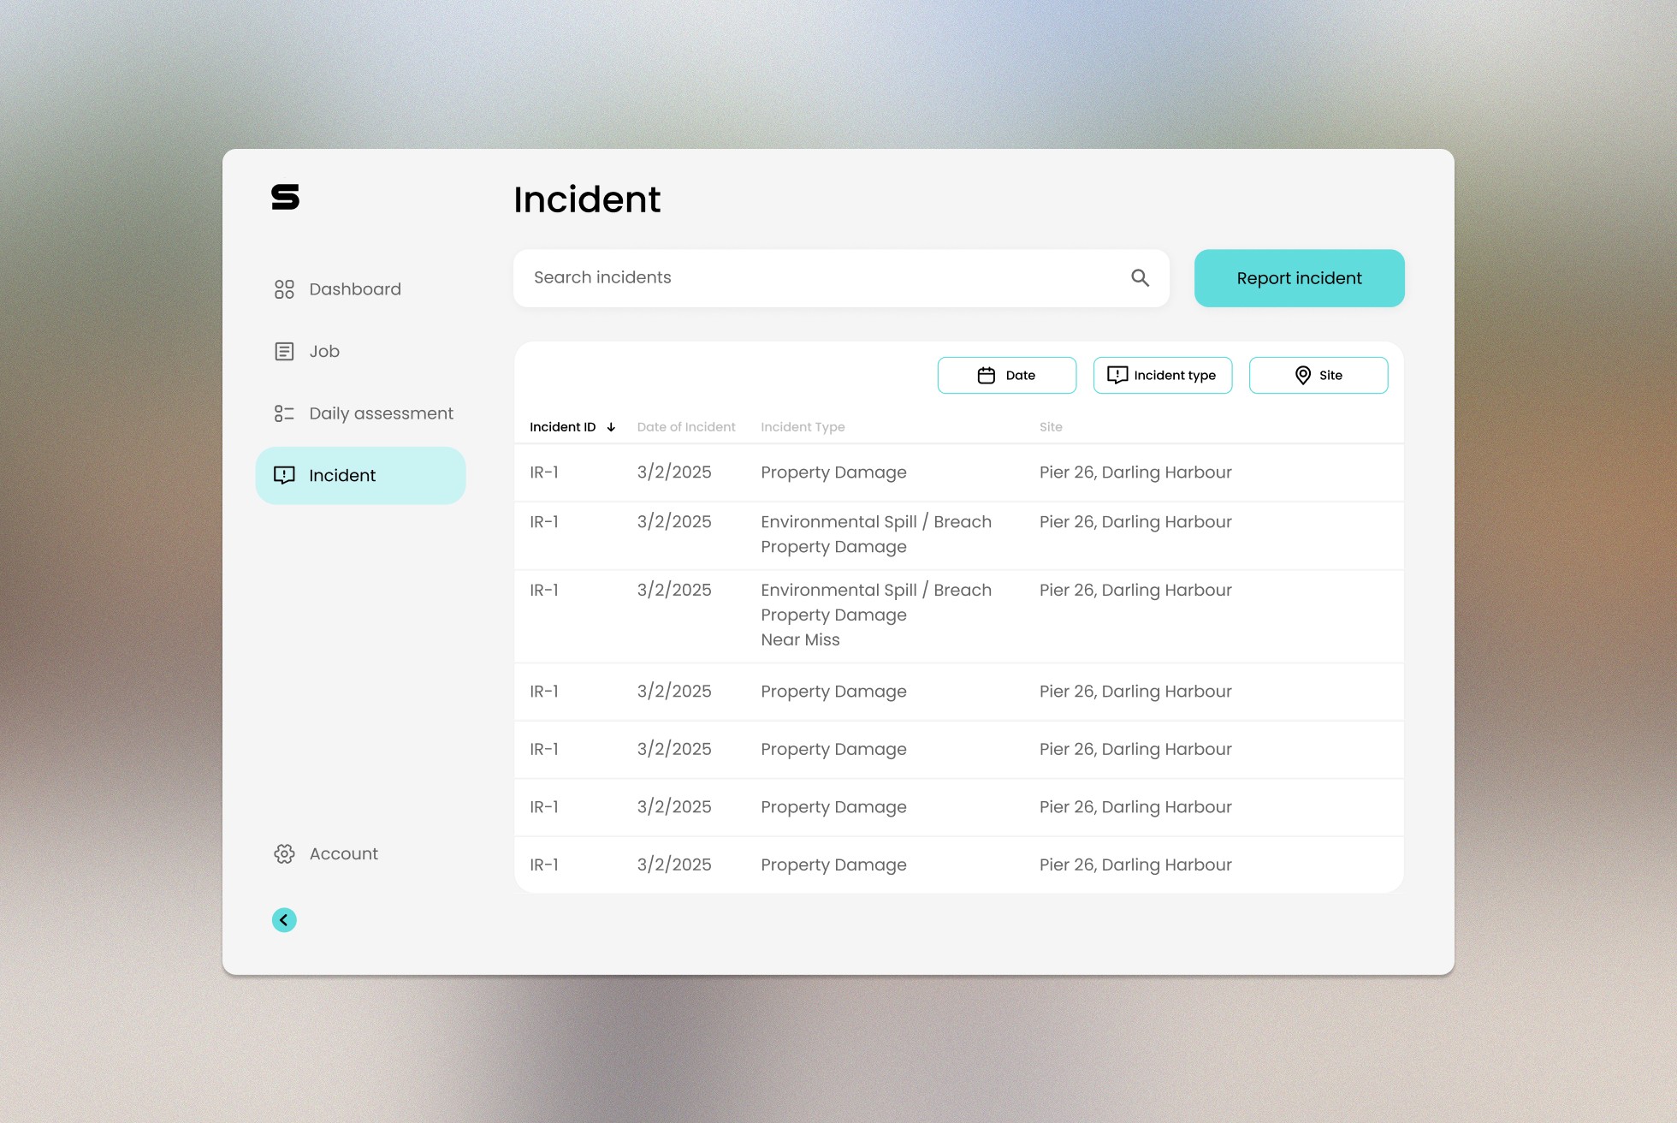Open the Site filter dropdown

pyautogui.click(x=1318, y=375)
